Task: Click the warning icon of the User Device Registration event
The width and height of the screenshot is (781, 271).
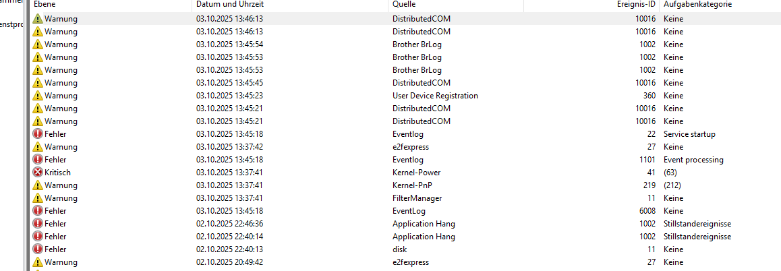Action: click(x=38, y=96)
